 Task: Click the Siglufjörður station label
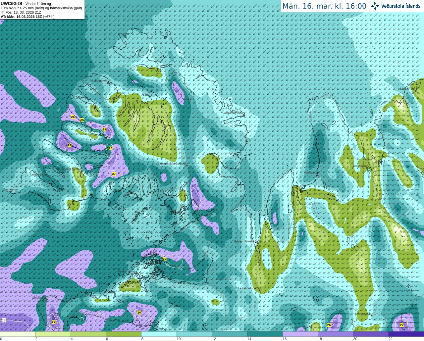pos(408,89)
